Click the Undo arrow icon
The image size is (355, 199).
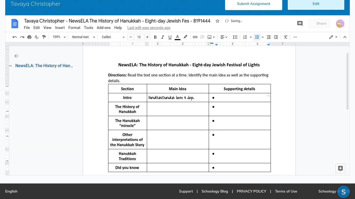pyautogui.click(x=15, y=37)
